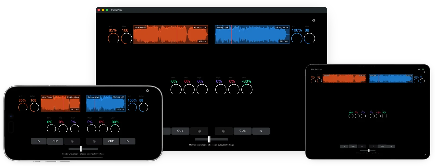Click SET CUE on Slow Bloom in Mac window
Image resolution: width=435 pixels, height=166 pixels.
tap(202, 41)
